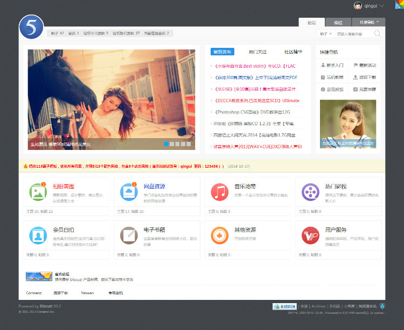Click the download icon for 资源下载
Image resolution: width=404 pixels, height=330 pixels.
[356, 77]
